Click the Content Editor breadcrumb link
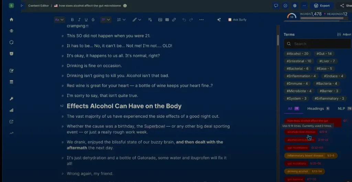 pyautogui.click(x=38, y=5)
